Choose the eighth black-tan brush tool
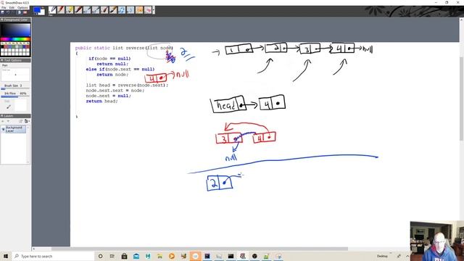This screenshot has height=261, width=464. click(113, 10)
